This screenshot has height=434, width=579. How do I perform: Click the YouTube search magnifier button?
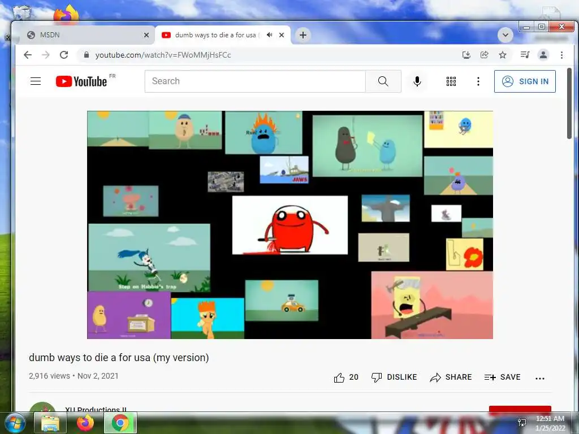(383, 81)
